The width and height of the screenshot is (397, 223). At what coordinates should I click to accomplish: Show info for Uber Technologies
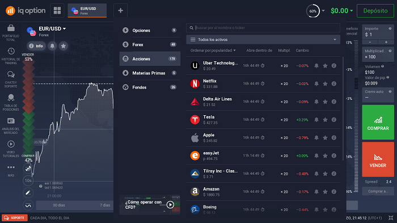(334, 66)
